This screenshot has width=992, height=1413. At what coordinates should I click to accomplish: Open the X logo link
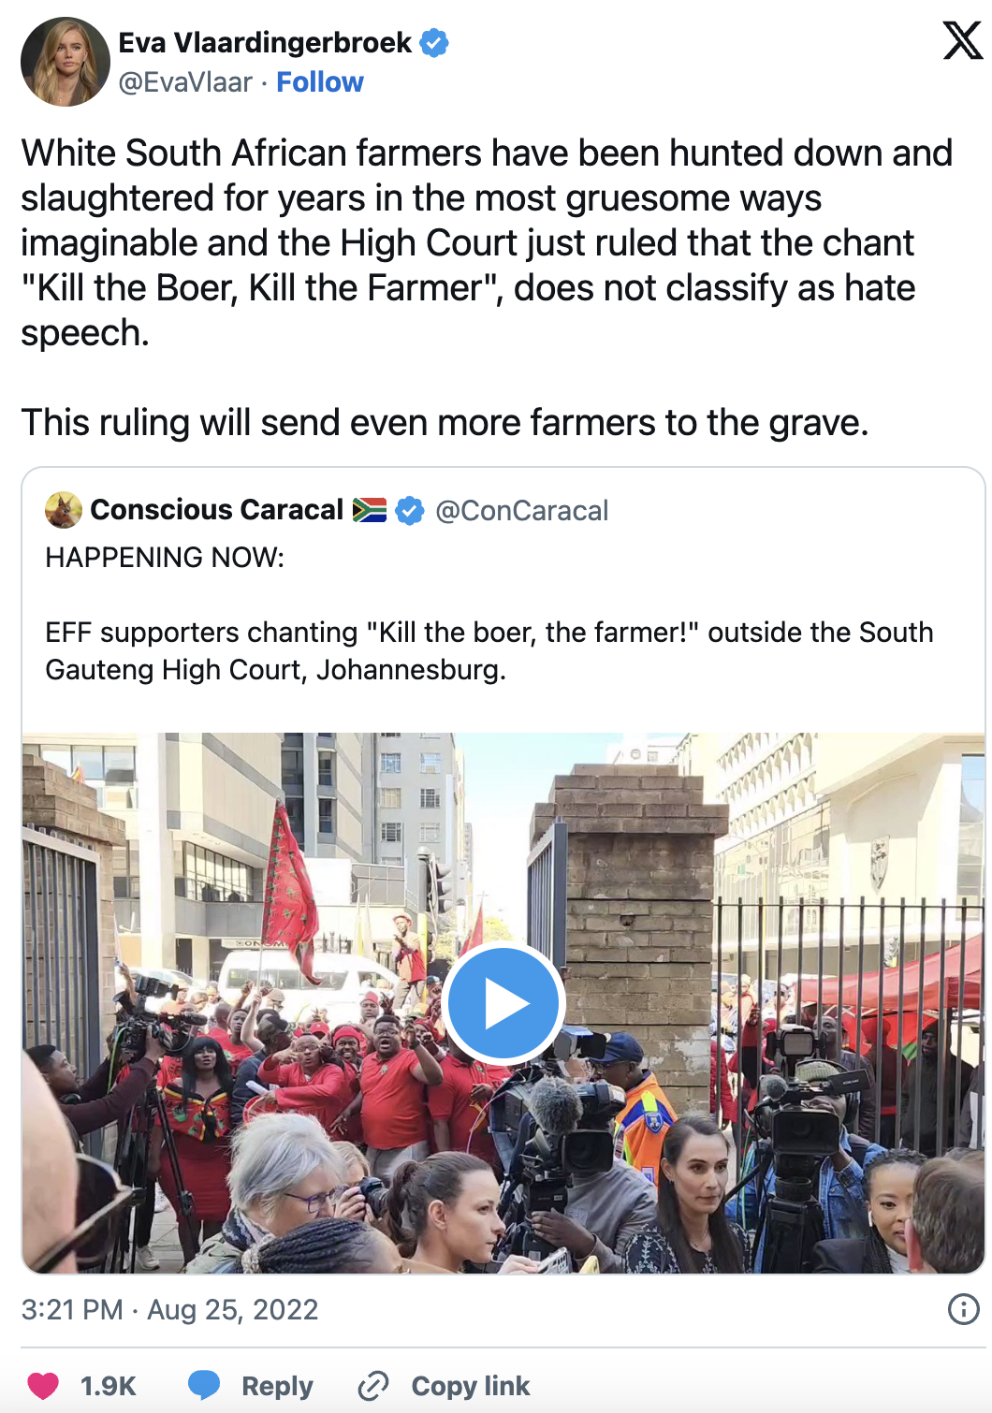[963, 41]
